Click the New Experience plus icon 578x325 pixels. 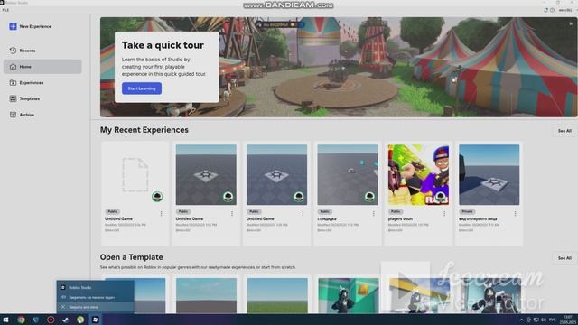[x=13, y=26]
